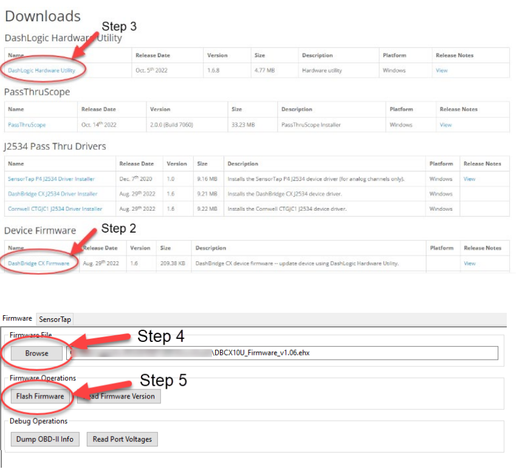525x475 pixels.
Task: Click the Dump OBD-II Info button
Action: [45, 439]
